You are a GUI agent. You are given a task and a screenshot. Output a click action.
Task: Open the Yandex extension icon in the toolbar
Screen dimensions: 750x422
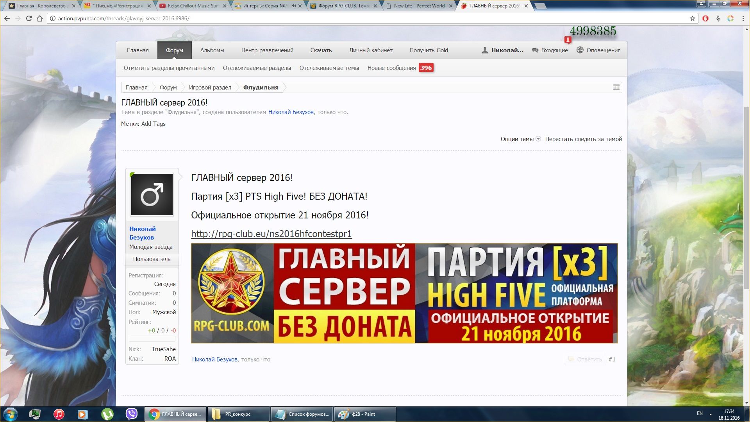coord(718,18)
